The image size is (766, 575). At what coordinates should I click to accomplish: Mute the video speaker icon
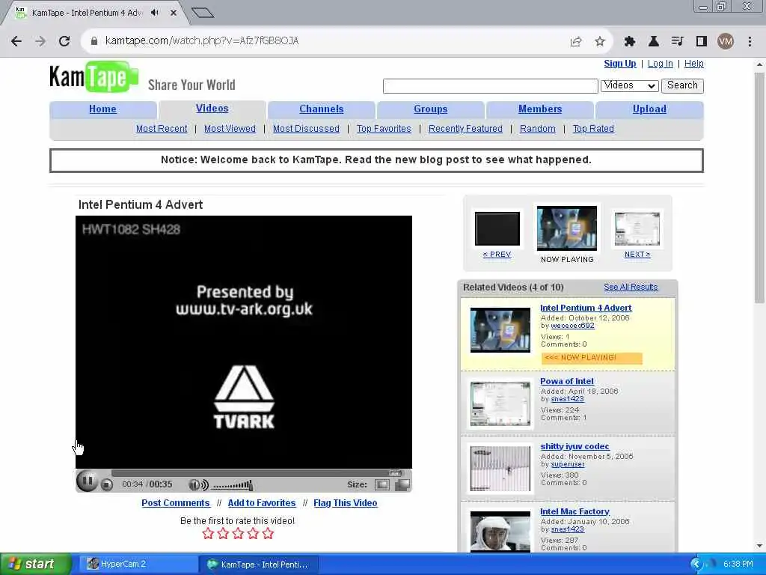tap(199, 484)
